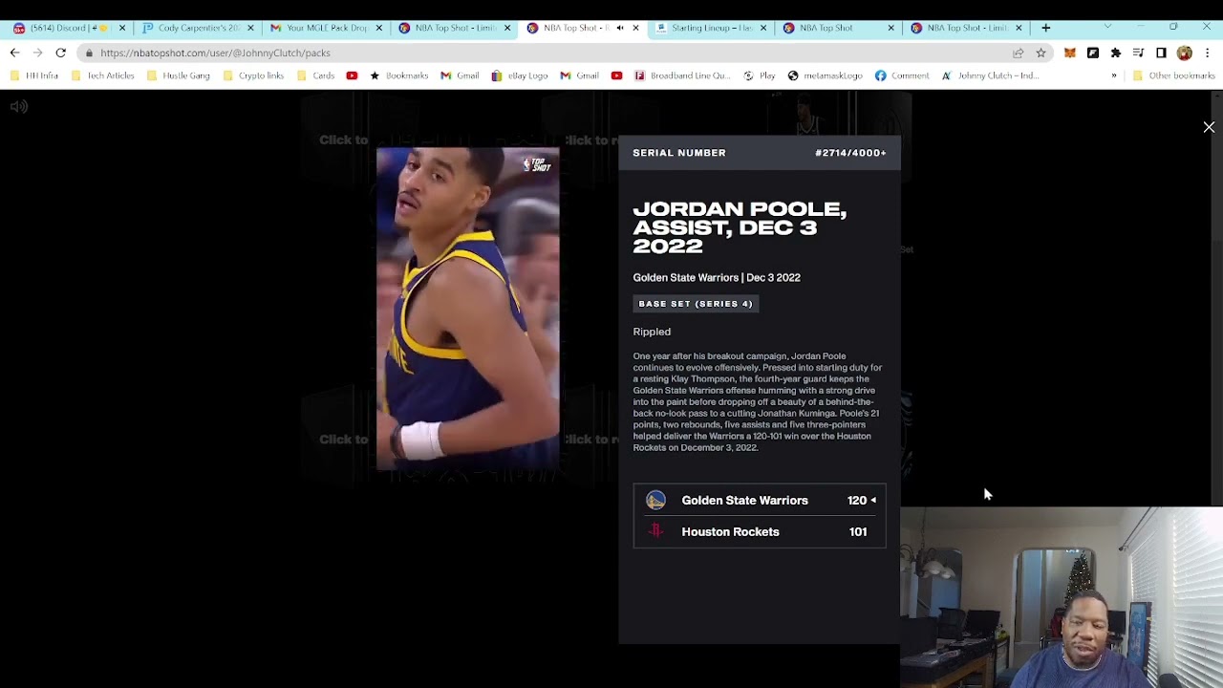Click the Base Set (Series 4) badge

coord(696,304)
